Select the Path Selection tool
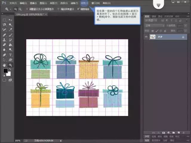The height and width of the screenshot is (143, 191). click(x=4, y=60)
